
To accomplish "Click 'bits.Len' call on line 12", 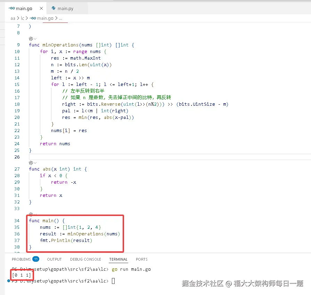I will coord(75,65).
